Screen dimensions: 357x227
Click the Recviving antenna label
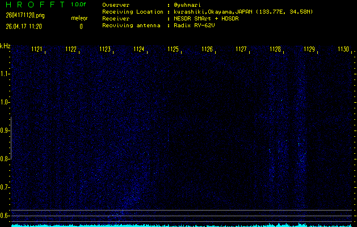coord(131,26)
